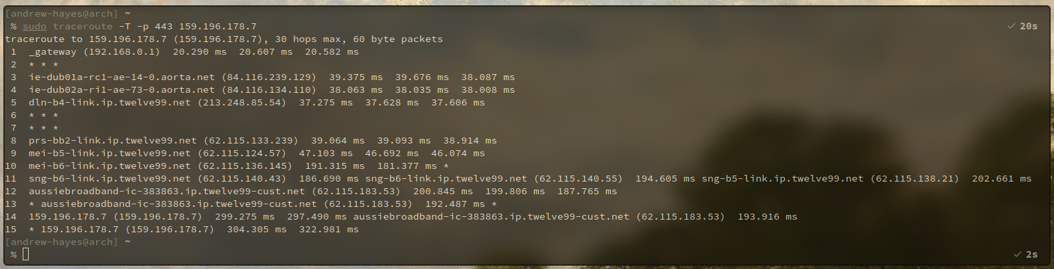Click the 159.196.178.7 address in command line

coord(218,27)
